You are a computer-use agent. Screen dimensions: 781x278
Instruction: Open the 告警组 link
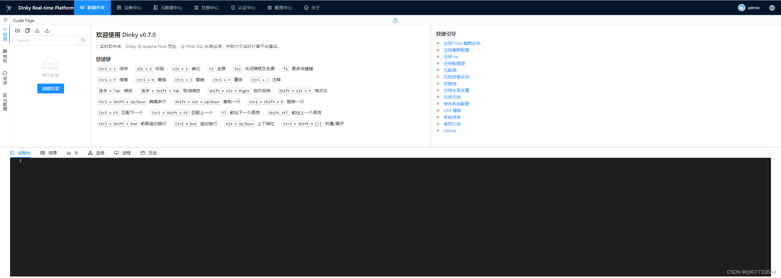450,84
